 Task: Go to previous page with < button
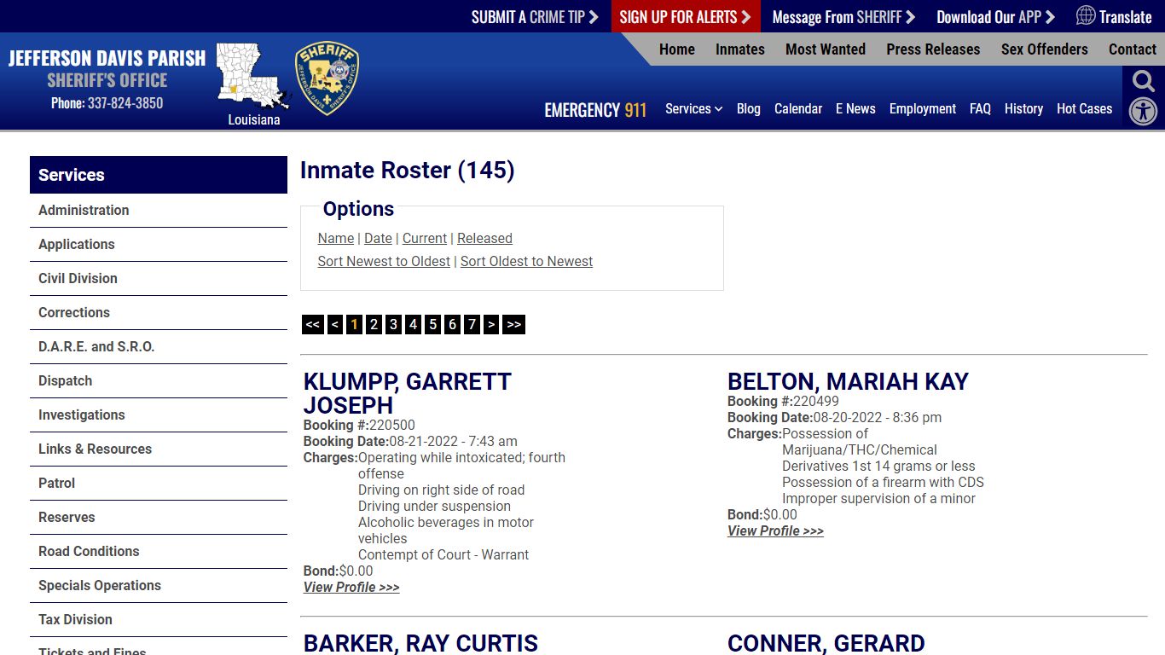[x=335, y=324]
